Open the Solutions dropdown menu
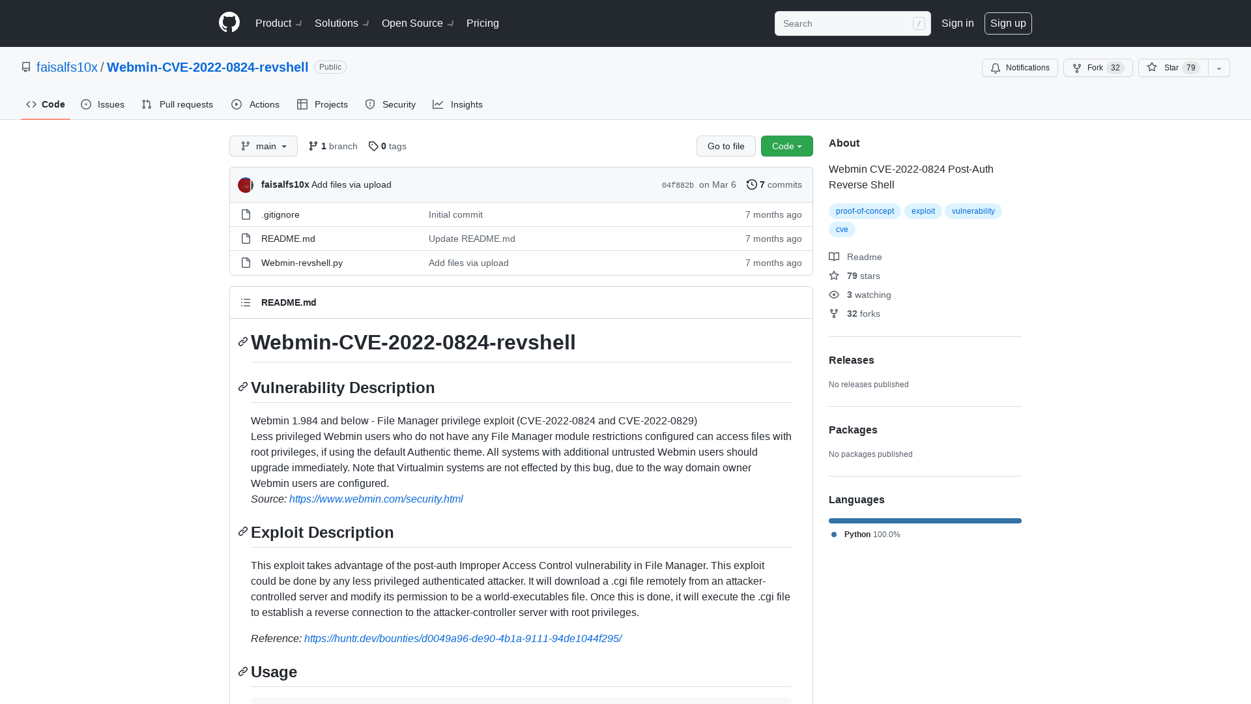Image resolution: width=1251 pixels, height=704 pixels. [341, 23]
